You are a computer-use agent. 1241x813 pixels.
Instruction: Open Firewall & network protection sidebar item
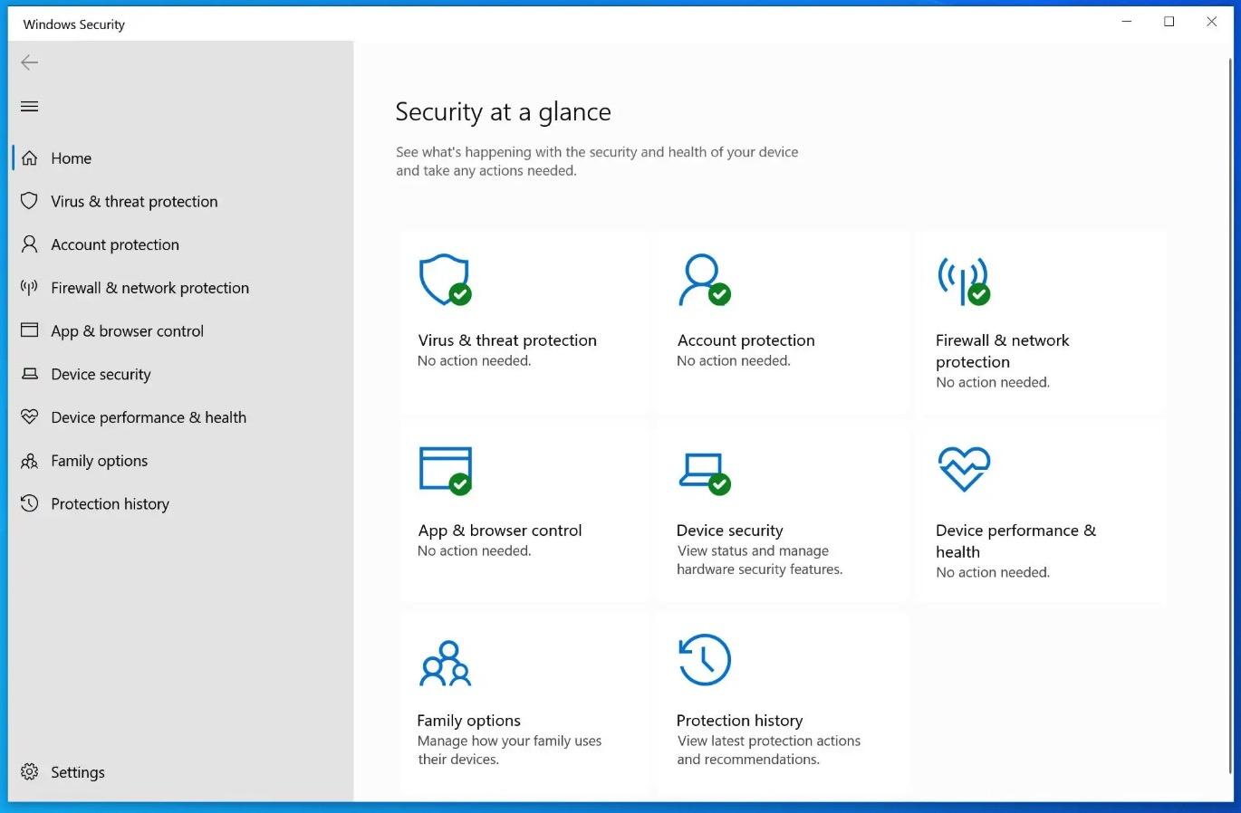[149, 288]
